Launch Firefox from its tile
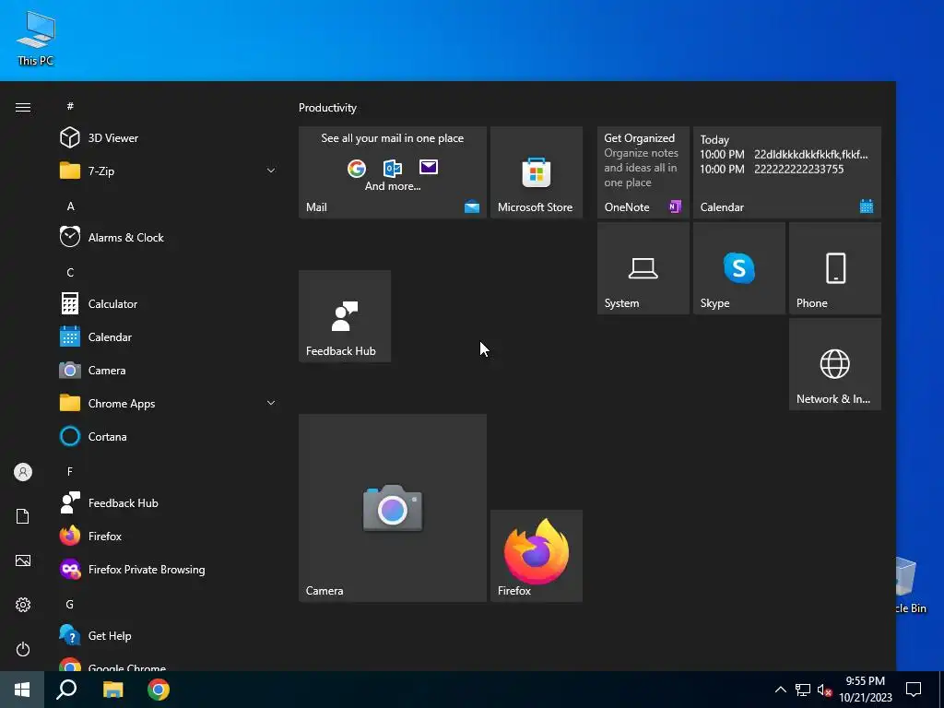Screen dimensions: 944x708 pyautogui.click(x=537, y=556)
